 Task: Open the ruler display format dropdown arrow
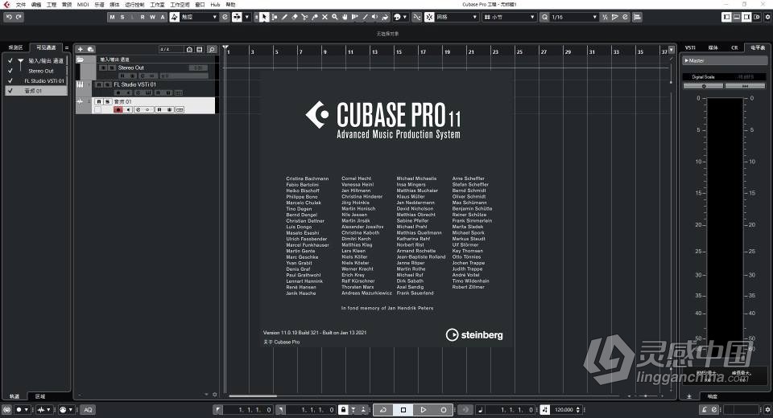coord(672,50)
